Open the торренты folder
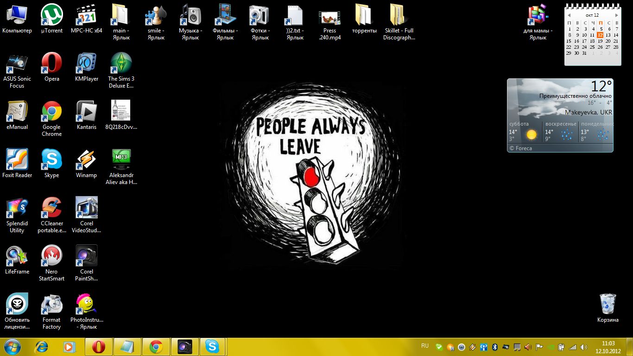The height and width of the screenshot is (356, 633). [x=364, y=19]
